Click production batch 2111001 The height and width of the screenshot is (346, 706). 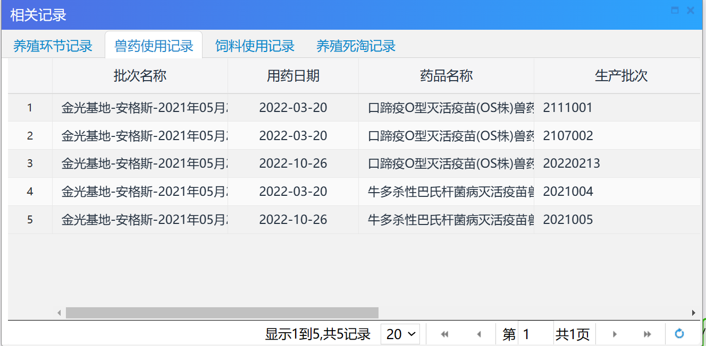pos(568,108)
